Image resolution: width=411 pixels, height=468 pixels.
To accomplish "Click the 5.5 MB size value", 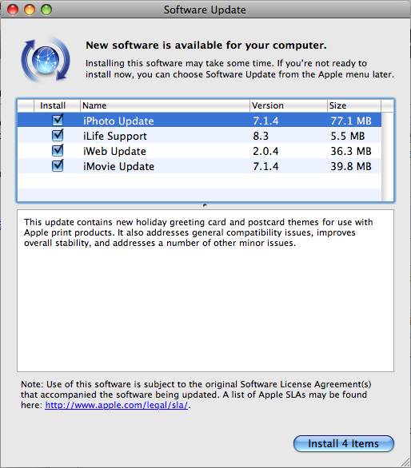I will (348, 136).
